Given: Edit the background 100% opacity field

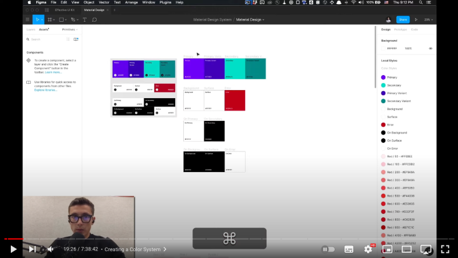Looking at the screenshot, I should (408, 49).
